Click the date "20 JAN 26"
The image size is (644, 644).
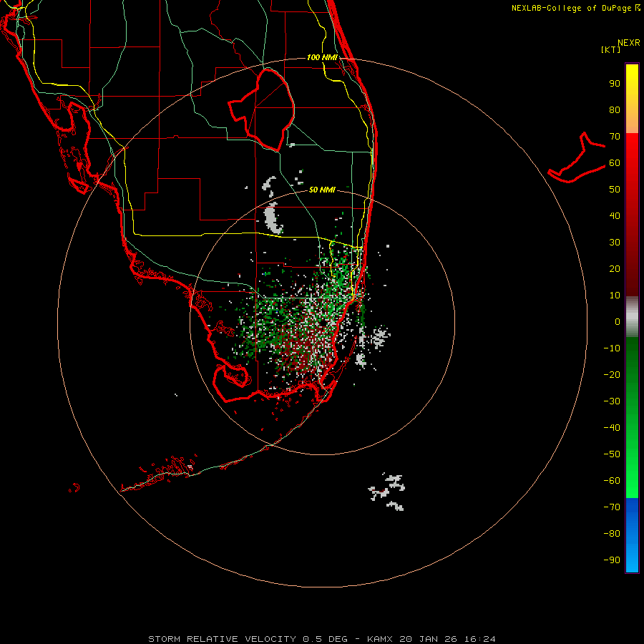coord(429,639)
